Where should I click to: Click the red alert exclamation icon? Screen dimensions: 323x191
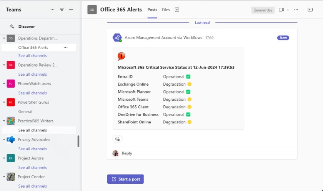[122, 56]
